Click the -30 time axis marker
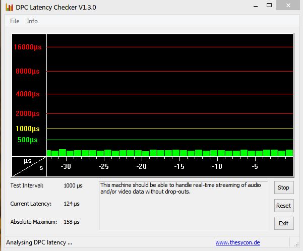Screen dimensions: 303x251 [x=66, y=166]
